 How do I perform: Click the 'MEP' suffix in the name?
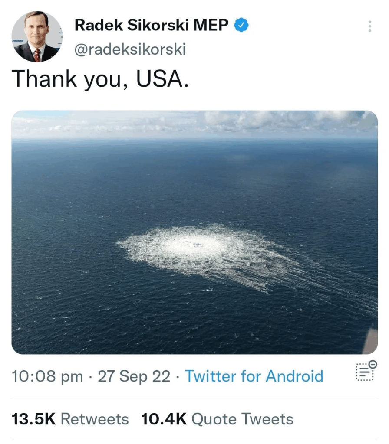[211, 26]
